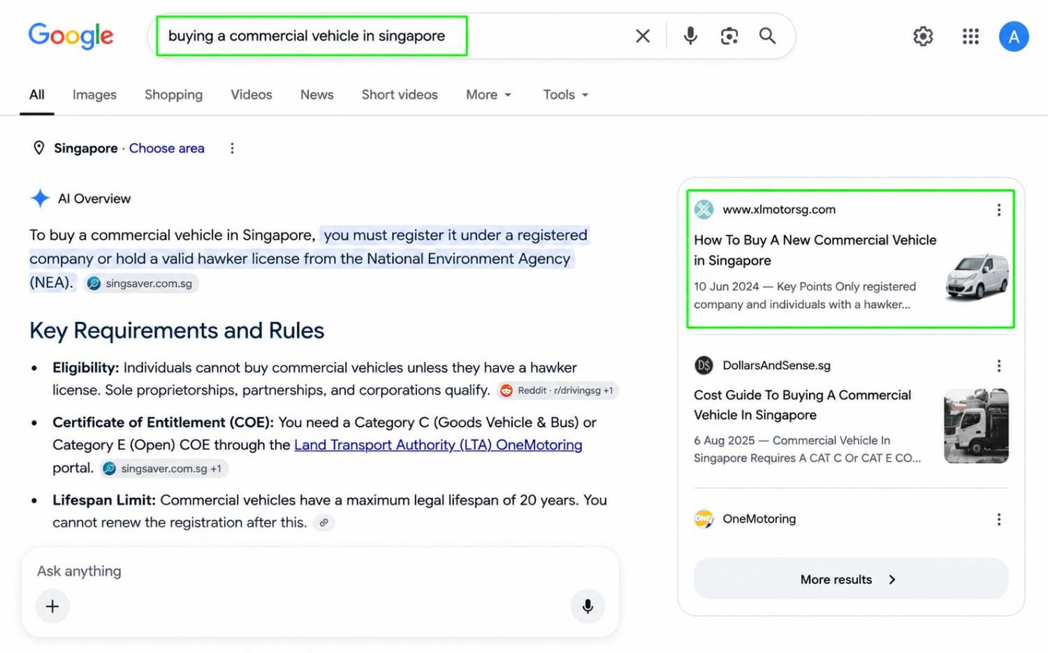The height and width of the screenshot is (653, 1048).
Task: Click the xlmotorsg.com site favicon
Action: tap(704, 210)
